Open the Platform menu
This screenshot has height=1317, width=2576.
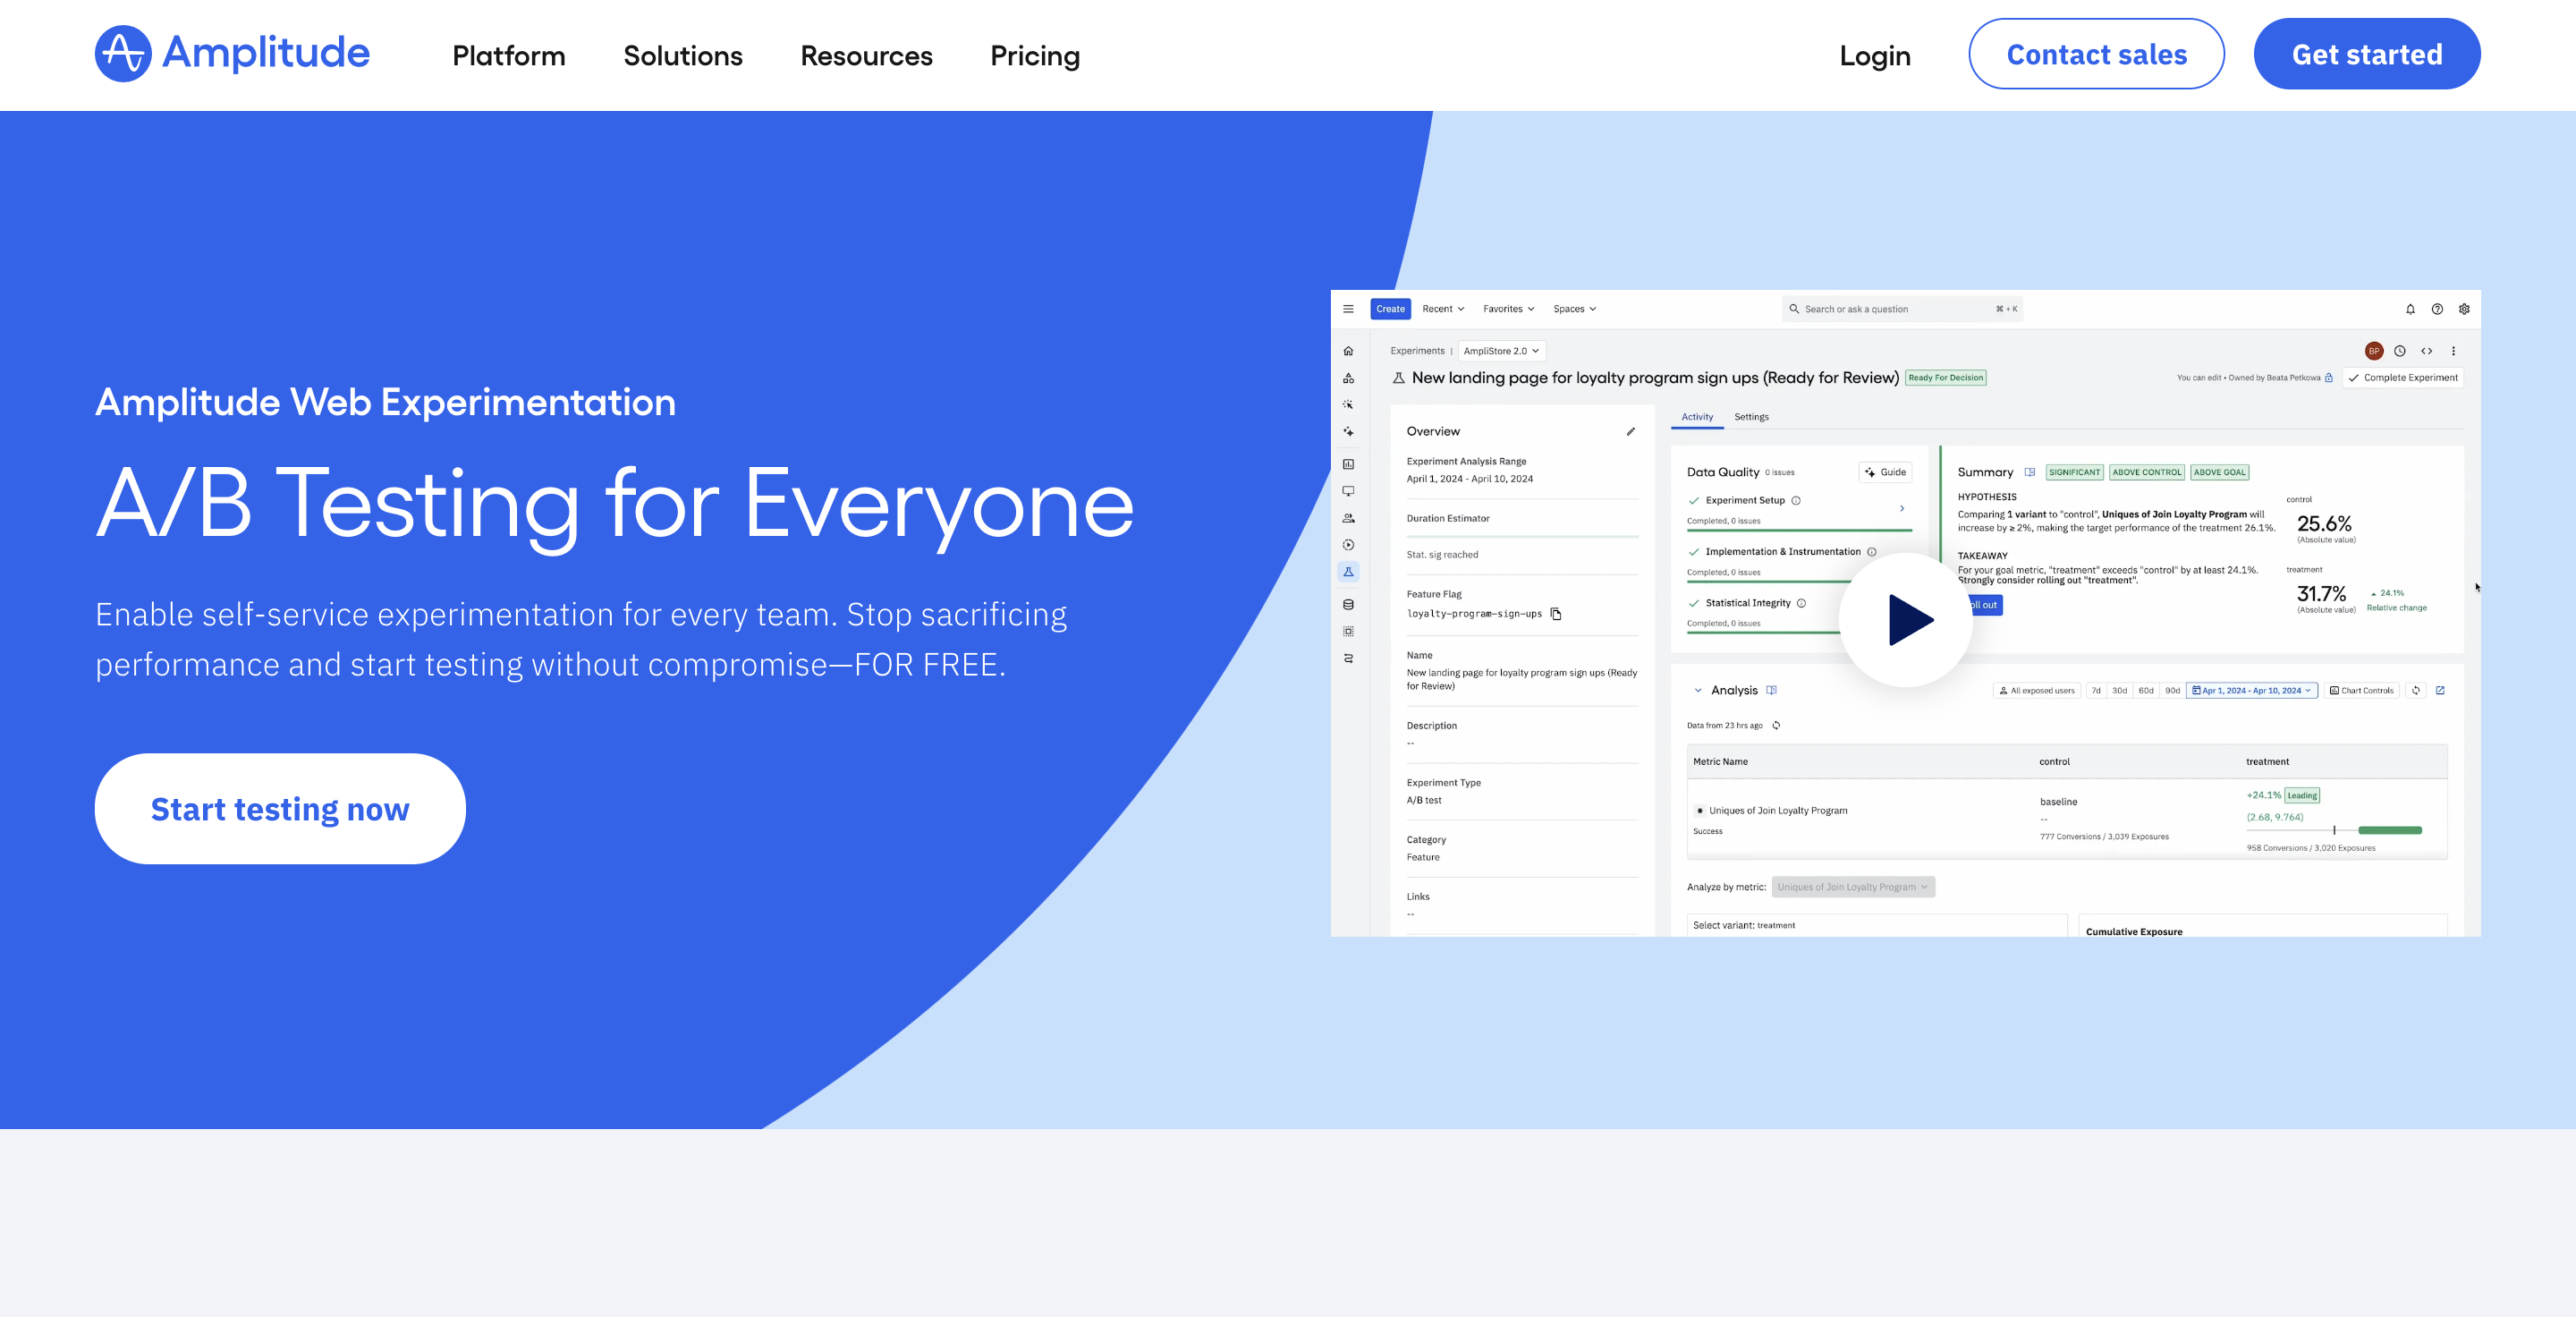pos(508,56)
